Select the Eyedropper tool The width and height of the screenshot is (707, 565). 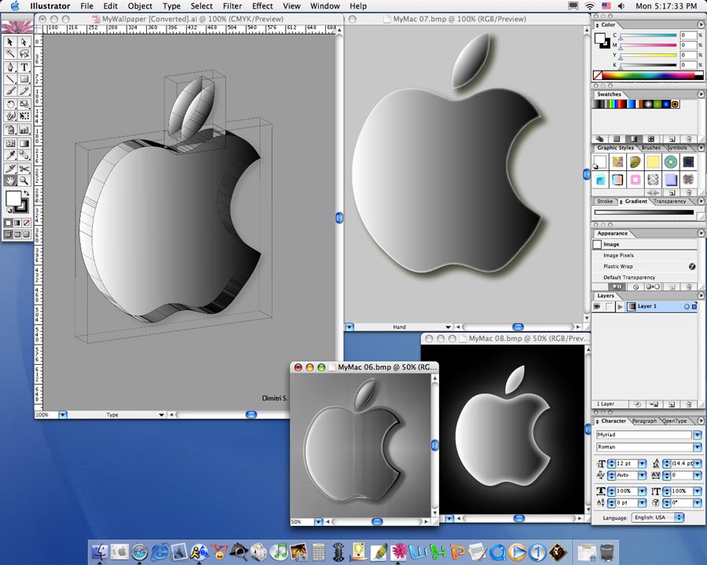10,155
